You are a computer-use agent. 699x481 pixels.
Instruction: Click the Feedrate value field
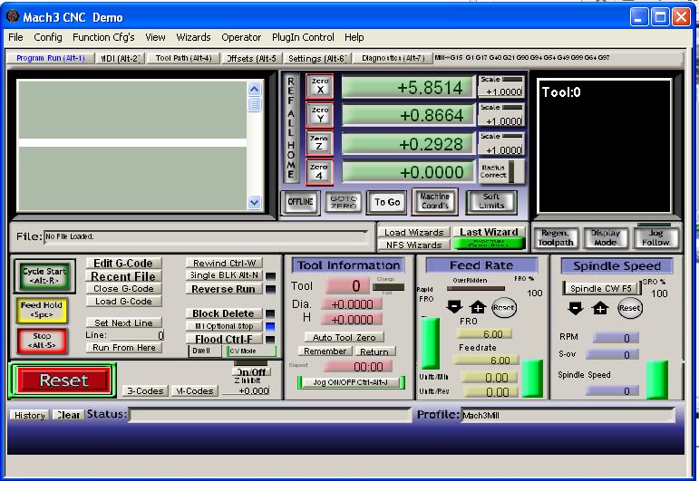point(485,360)
